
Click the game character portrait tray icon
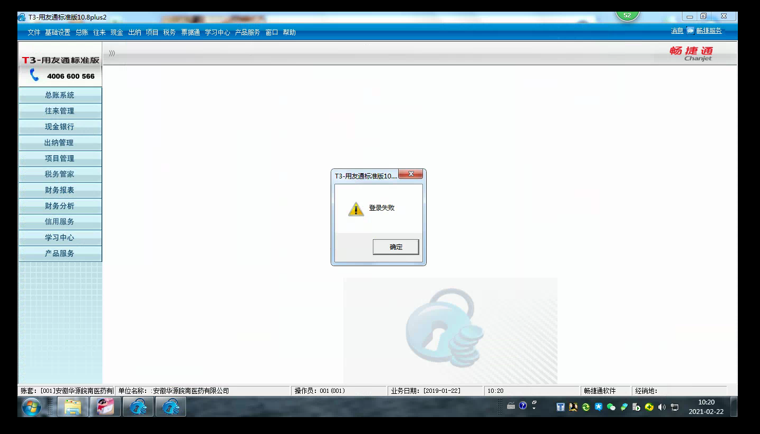coord(573,407)
